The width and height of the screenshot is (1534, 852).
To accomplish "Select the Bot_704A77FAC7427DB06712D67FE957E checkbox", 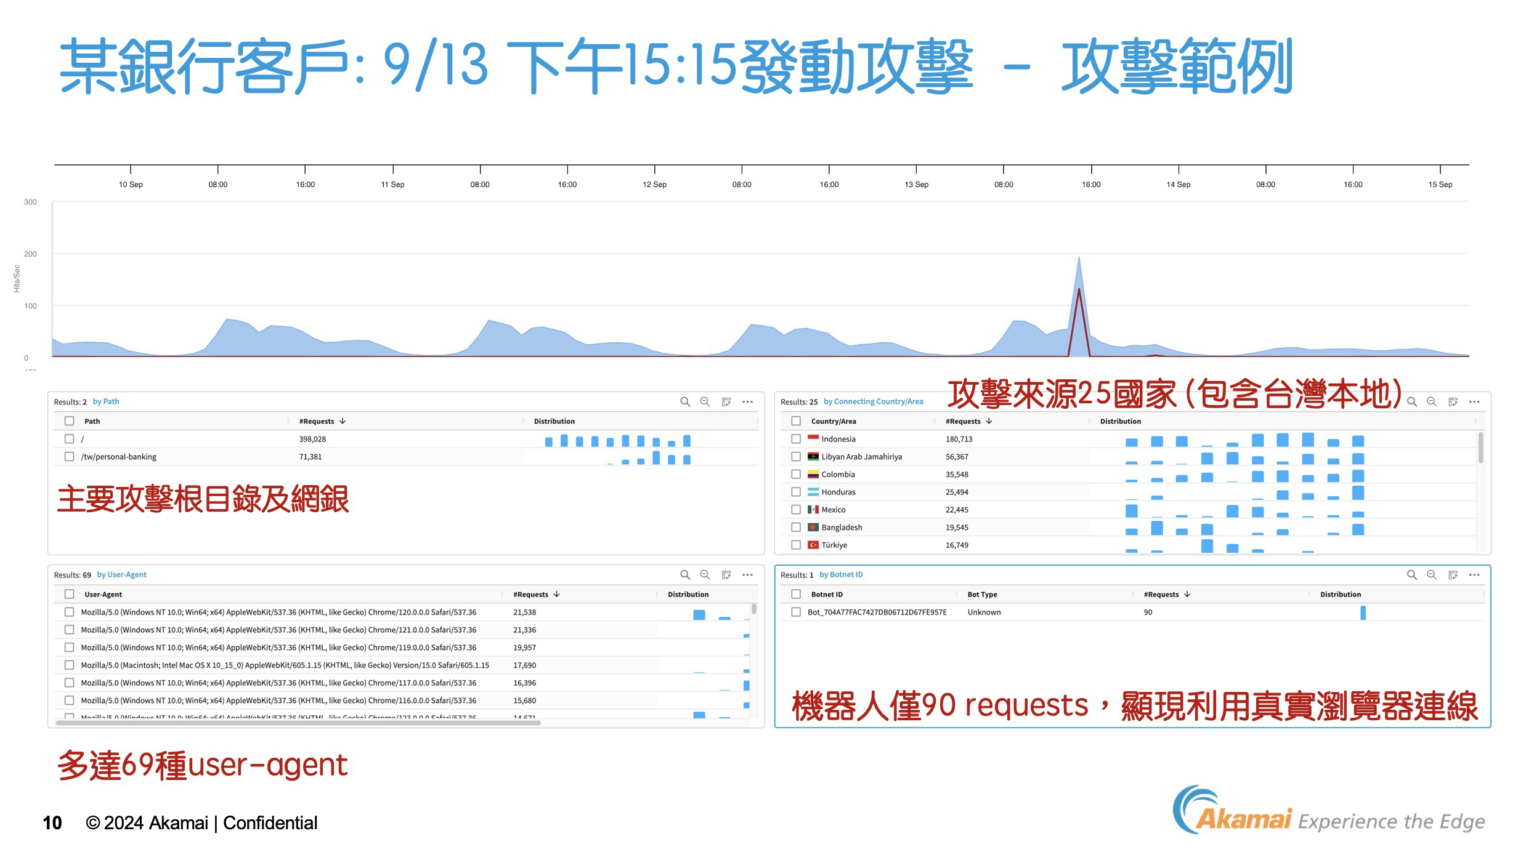I will point(796,613).
